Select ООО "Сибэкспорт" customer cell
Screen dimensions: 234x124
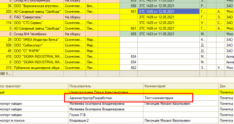point(38,45)
